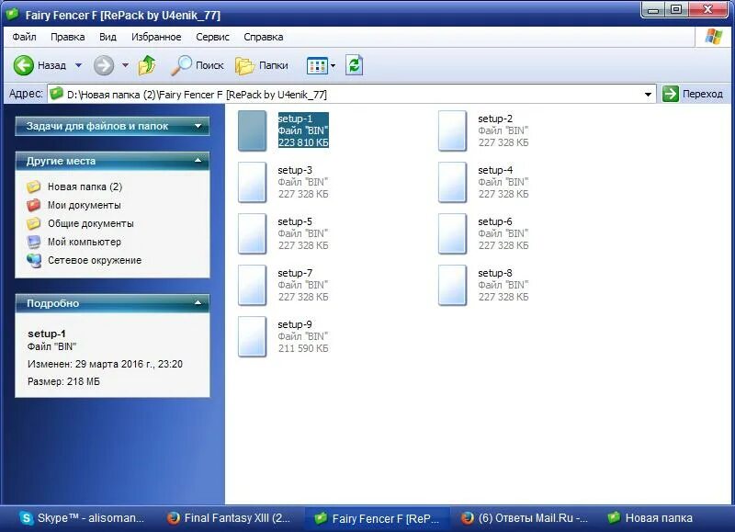
Task: Open the Back history dropdown arrow
Action: click(x=79, y=65)
